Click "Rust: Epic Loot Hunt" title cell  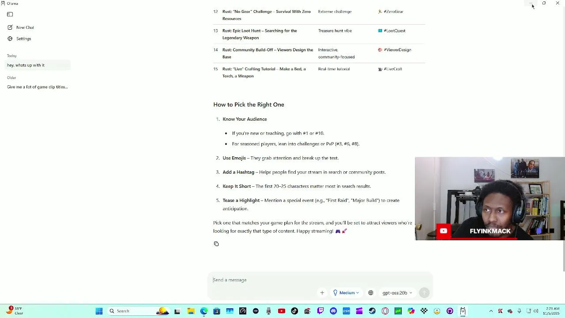[260, 34]
